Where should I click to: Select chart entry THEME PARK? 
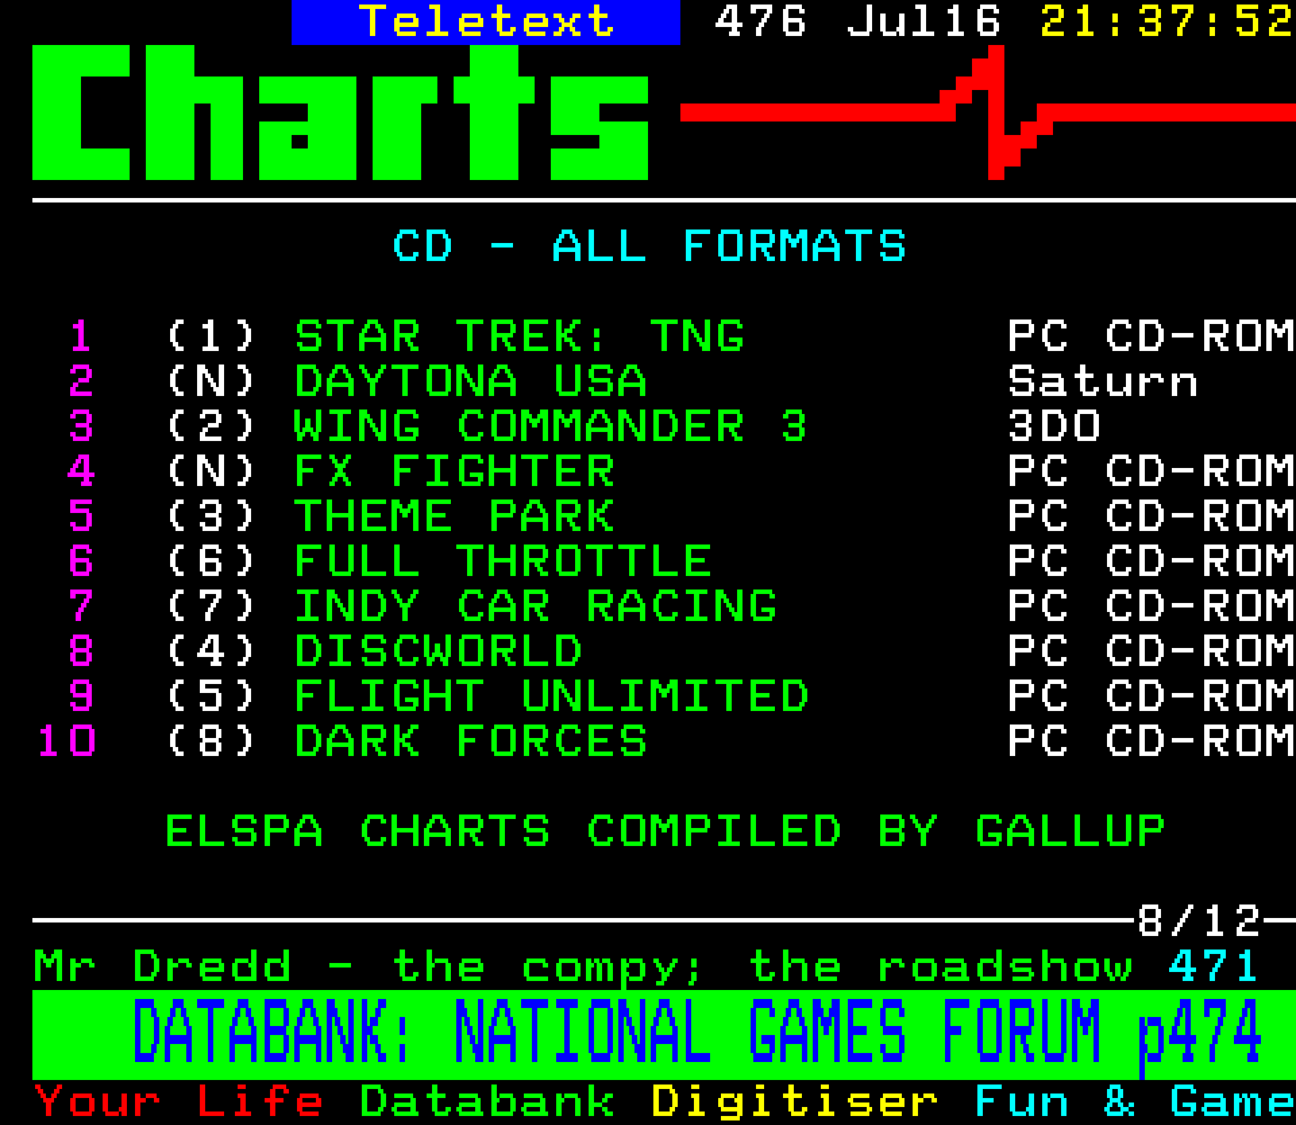coord(454,516)
